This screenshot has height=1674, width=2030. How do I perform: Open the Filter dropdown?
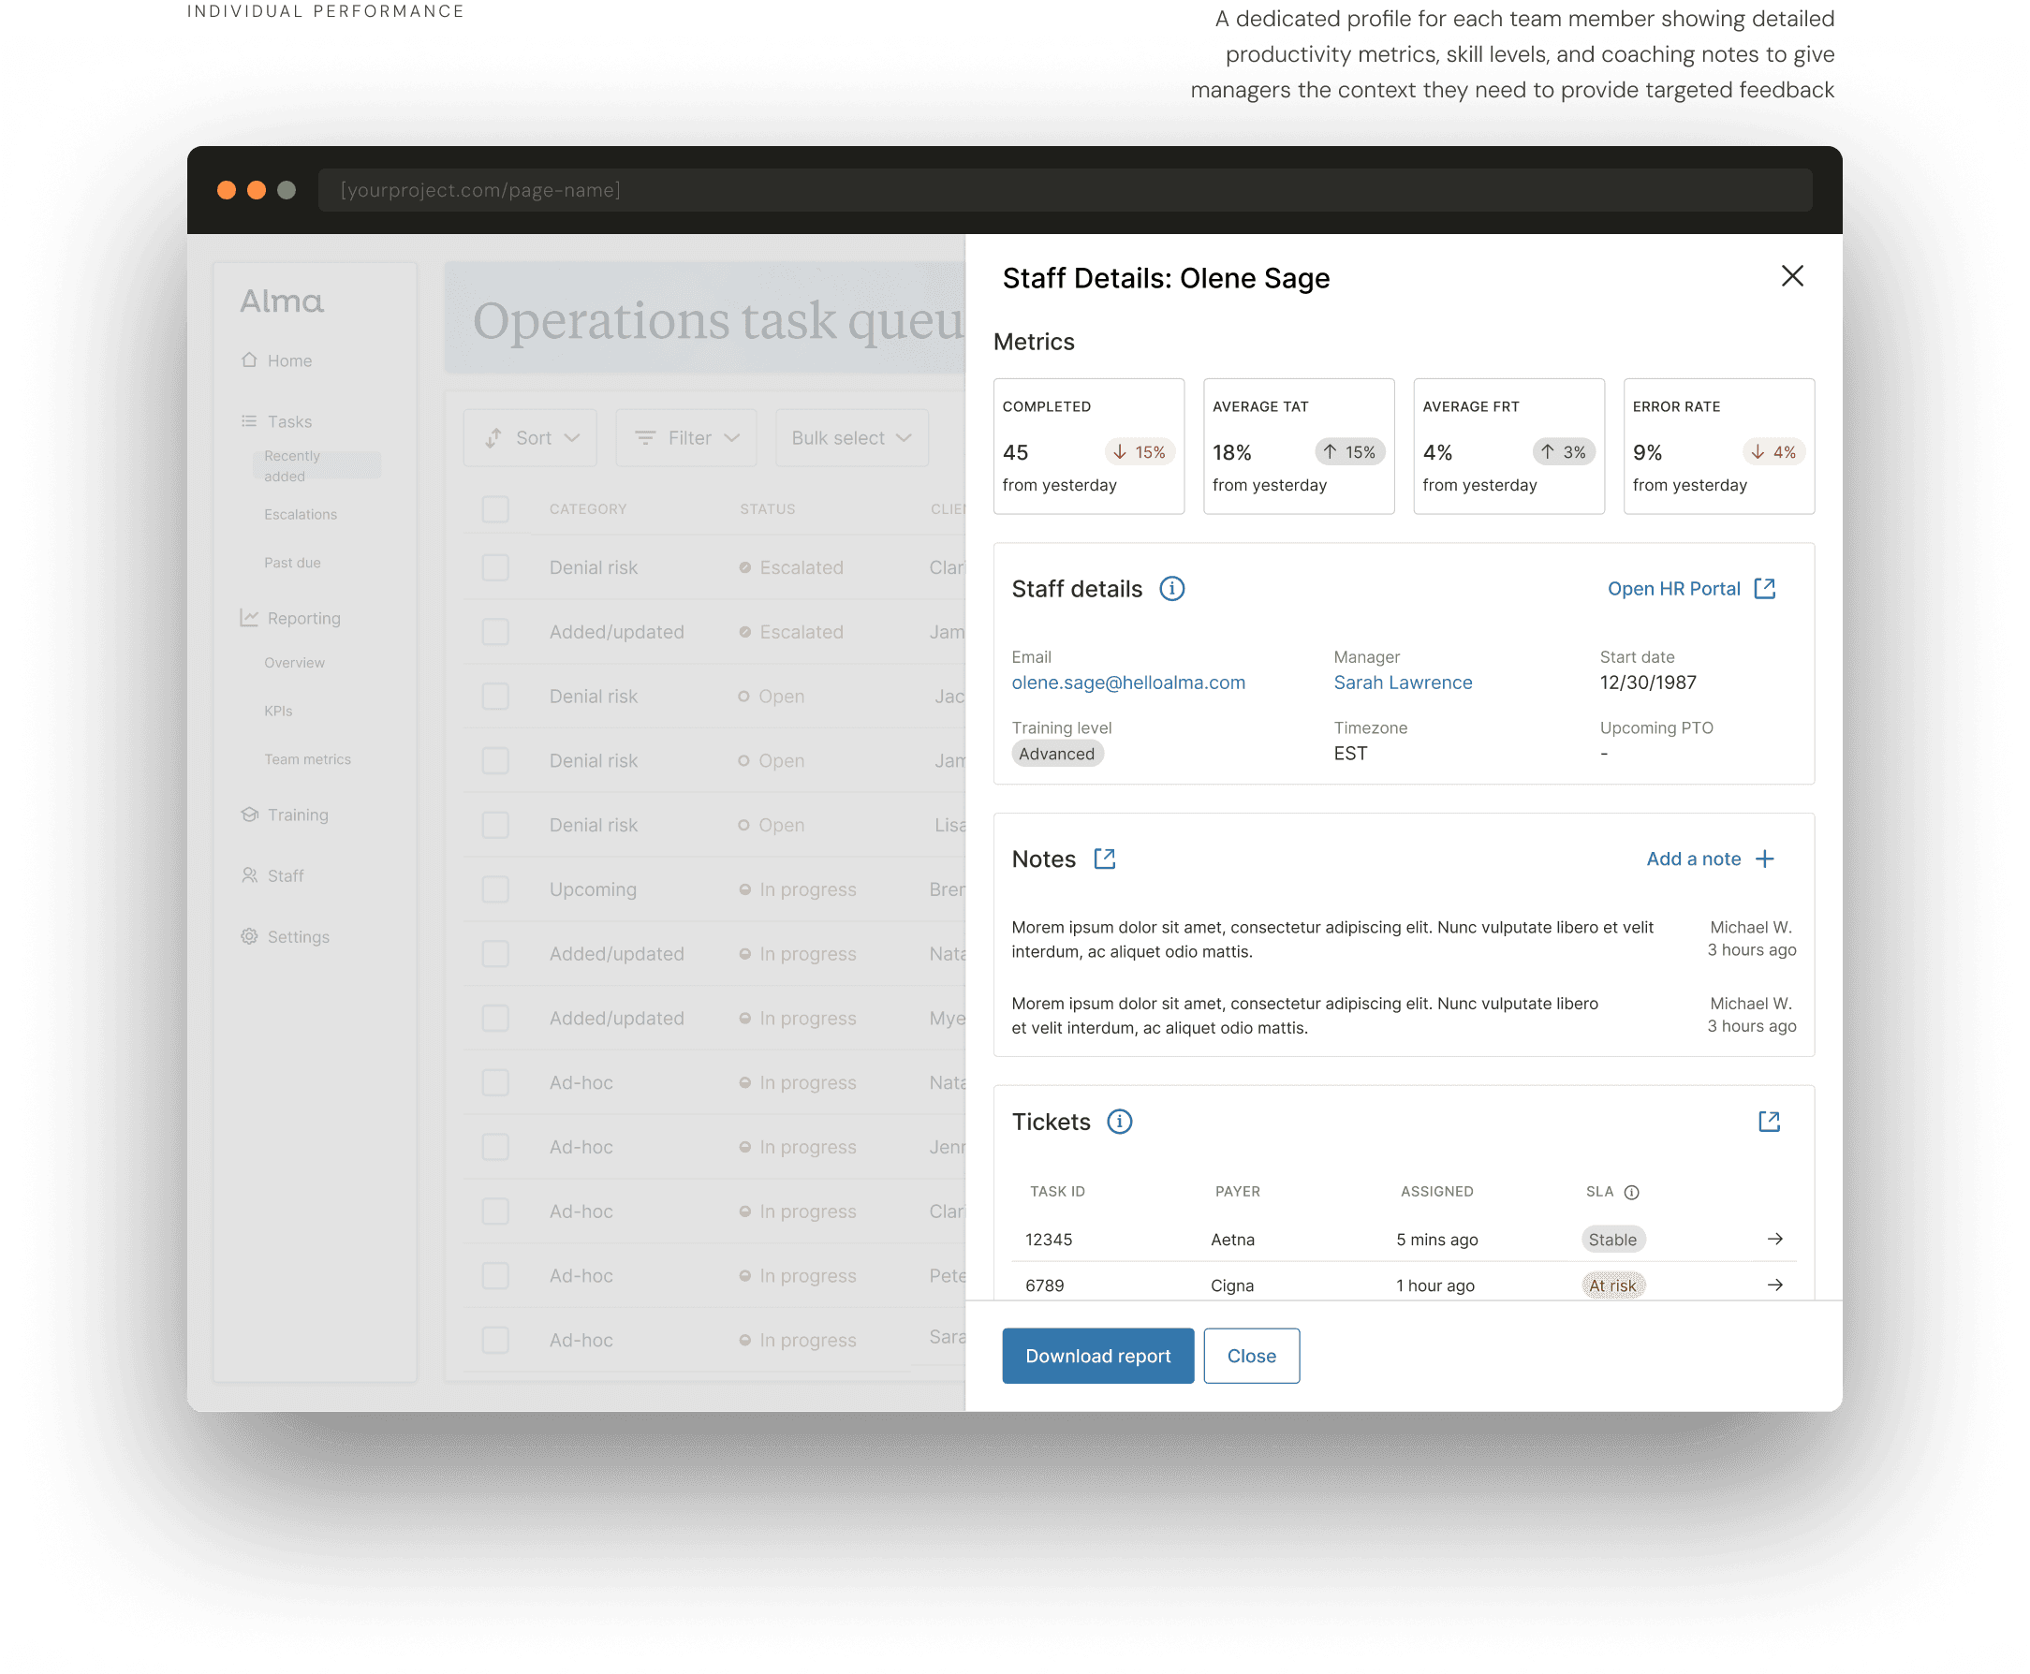click(x=685, y=438)
